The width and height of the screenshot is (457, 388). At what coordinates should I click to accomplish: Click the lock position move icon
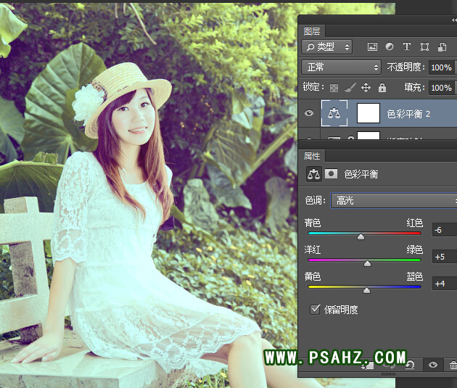[x=366, y=88]
